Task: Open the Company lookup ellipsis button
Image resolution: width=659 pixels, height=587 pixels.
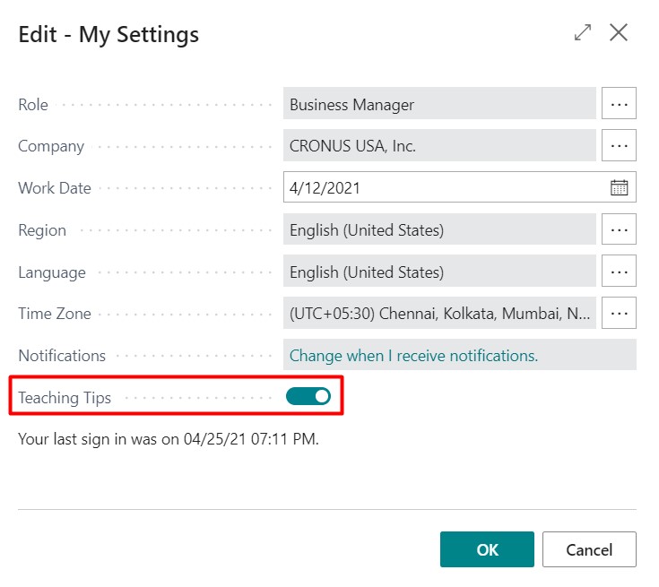Action: click(619, 145)
